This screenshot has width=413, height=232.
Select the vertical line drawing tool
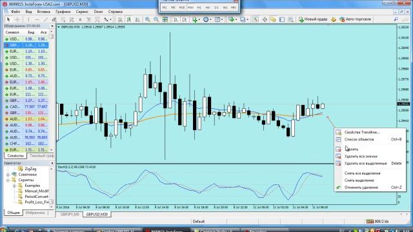pyautogui.click(x=28, y=19)
